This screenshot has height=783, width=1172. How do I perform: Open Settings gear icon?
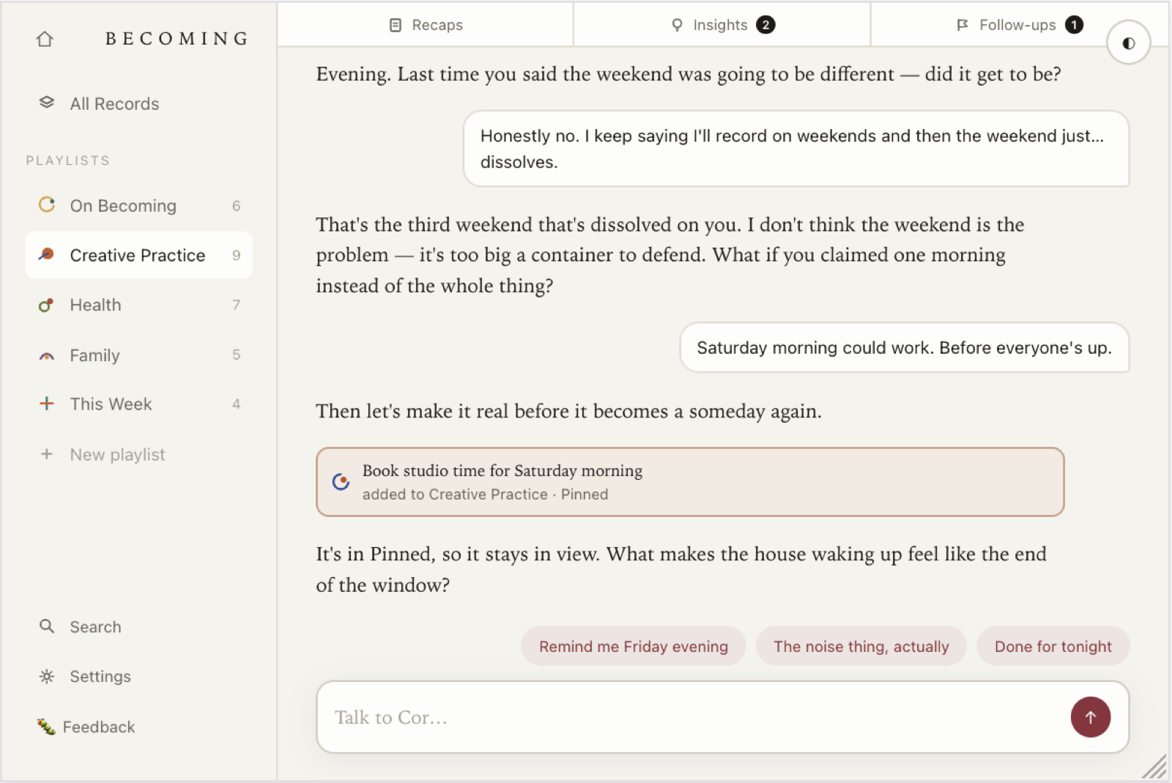47,676
